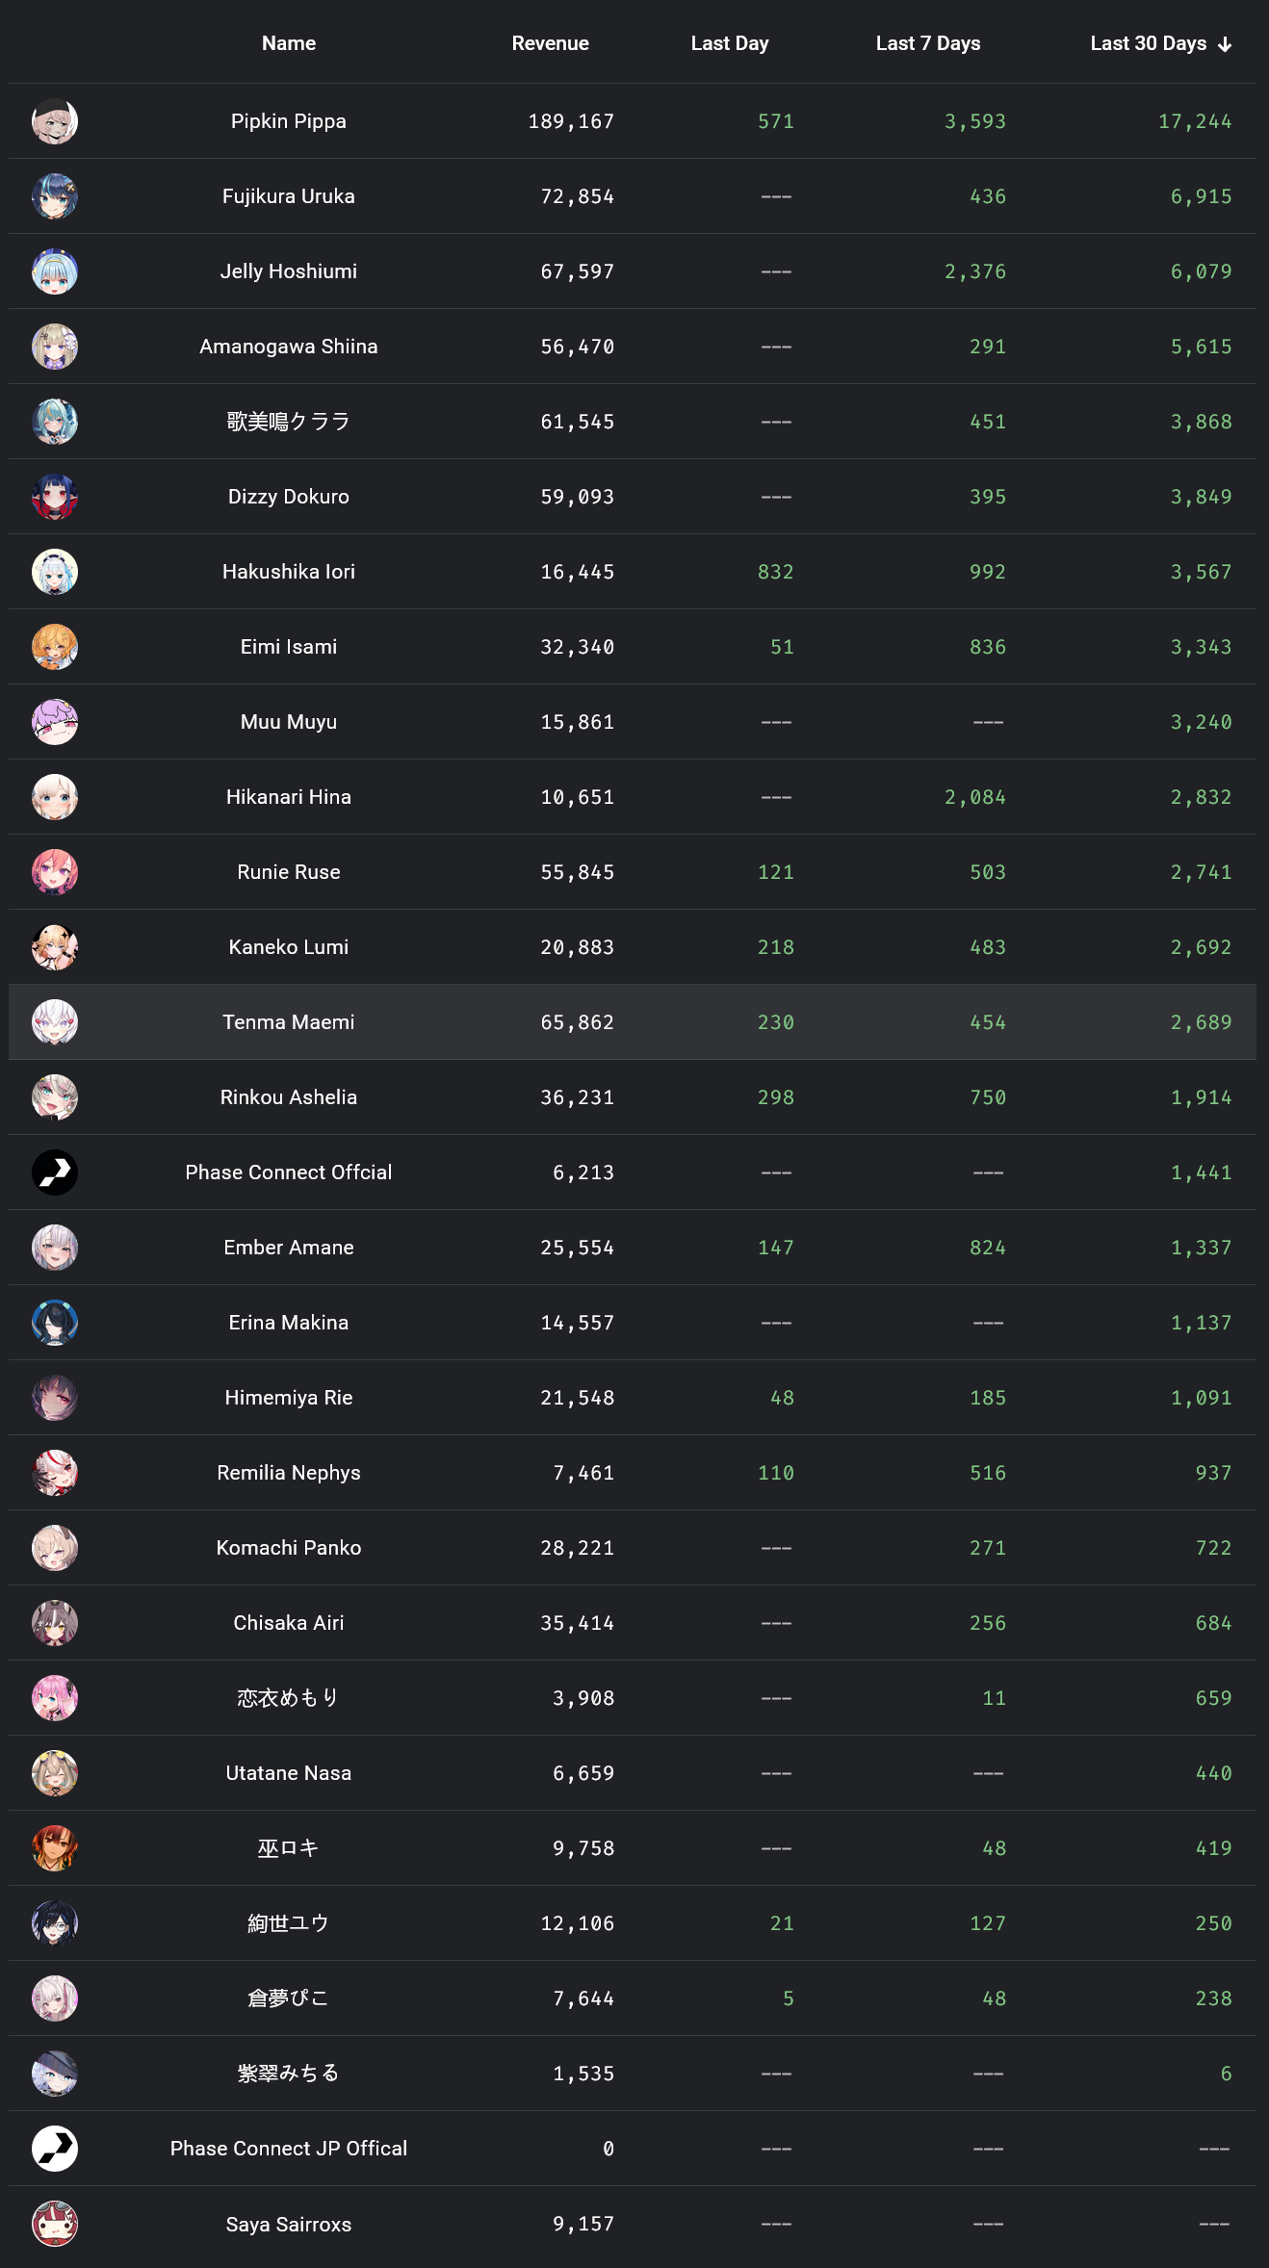Sort table by Last Day column
Screen dimensions: 1269x2268
pyautogui.click(x=729, y=43)
